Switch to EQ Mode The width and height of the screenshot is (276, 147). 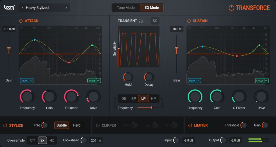(152, 8)
